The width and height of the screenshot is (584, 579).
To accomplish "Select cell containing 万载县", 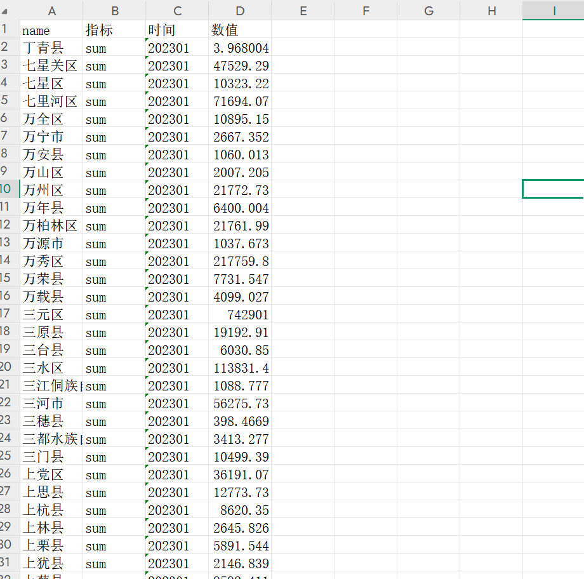I will 51,296.
